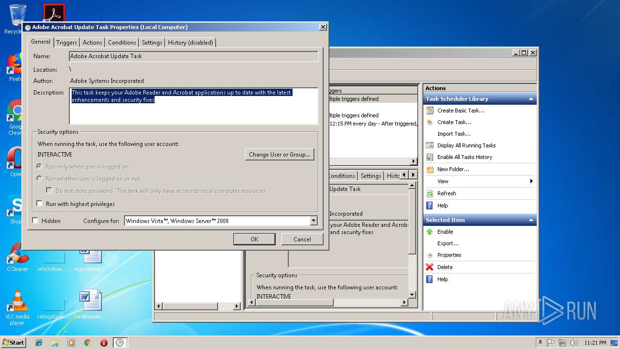Screen dimensions: 620x349
Task: Click the Help icon under Selected Item
Action: tap(429, 279)
